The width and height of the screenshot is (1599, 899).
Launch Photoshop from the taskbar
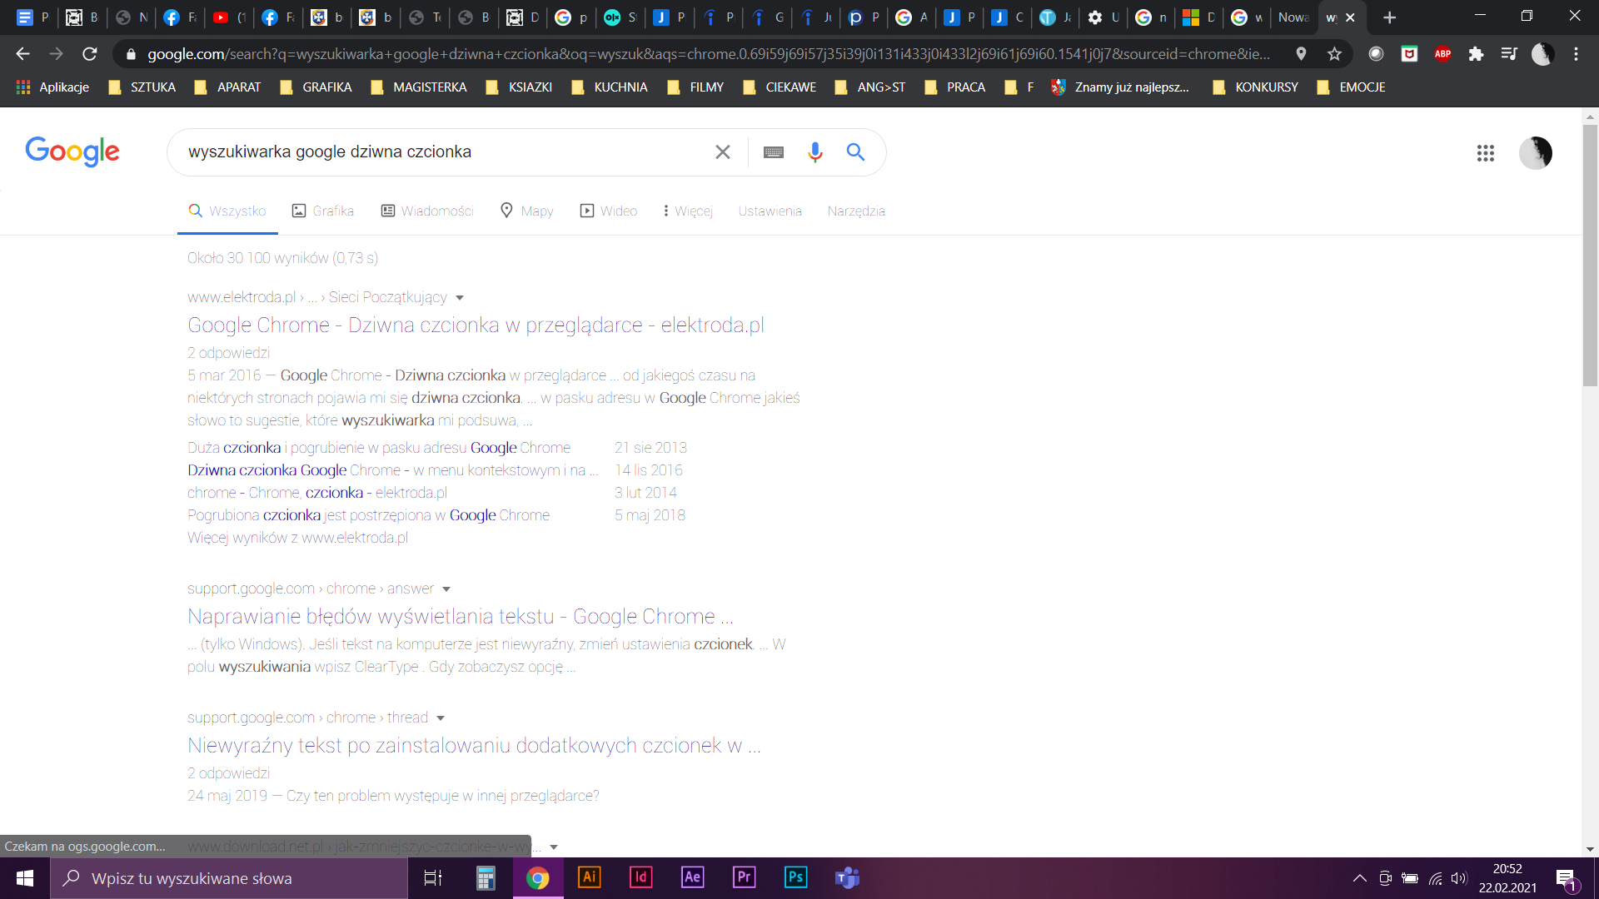(x=795, y=877)
